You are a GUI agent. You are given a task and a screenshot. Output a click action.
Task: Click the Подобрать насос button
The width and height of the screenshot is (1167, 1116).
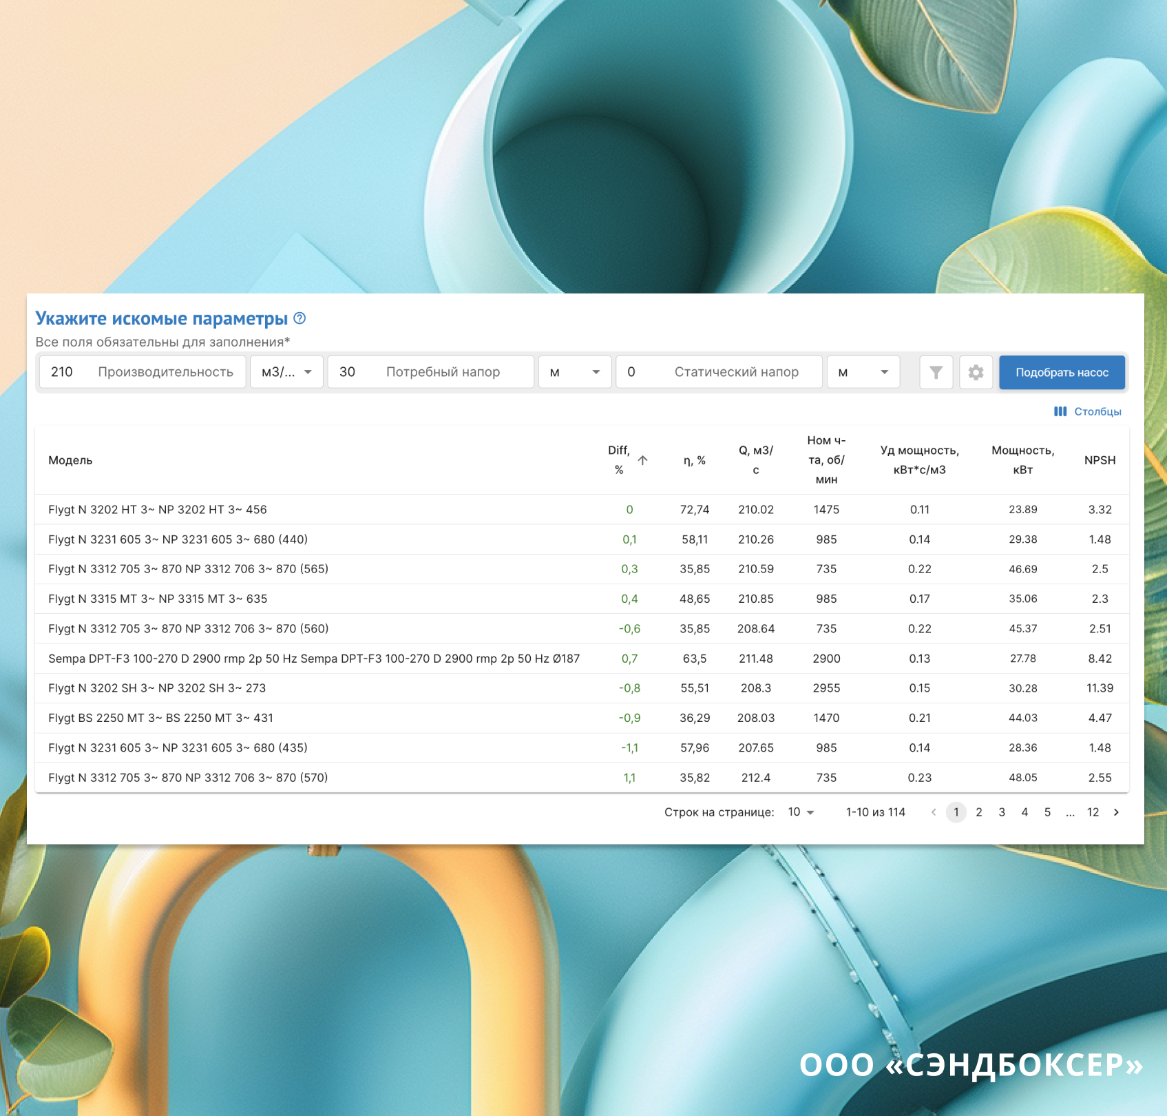(1062, 373)
